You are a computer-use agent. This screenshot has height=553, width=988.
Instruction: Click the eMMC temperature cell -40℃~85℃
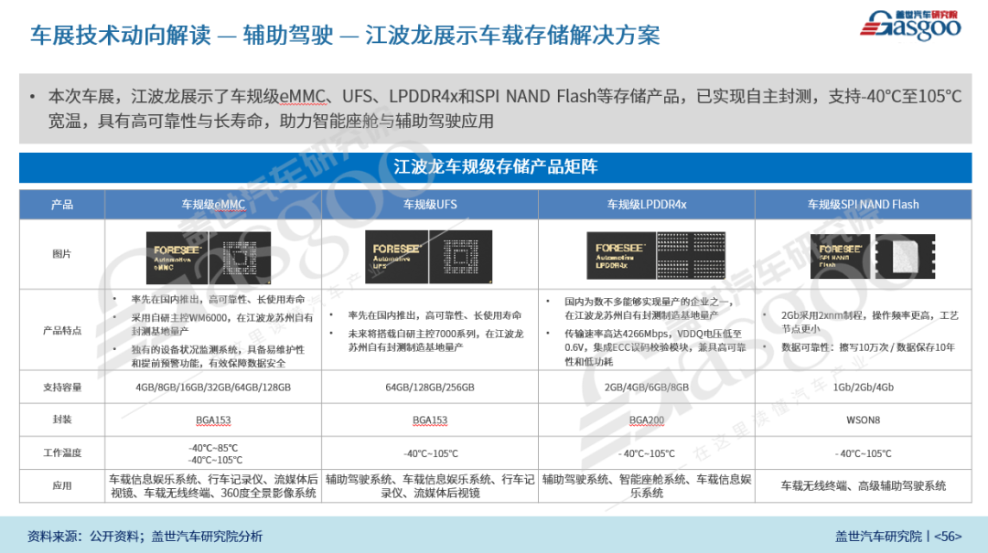pos(213,453)
